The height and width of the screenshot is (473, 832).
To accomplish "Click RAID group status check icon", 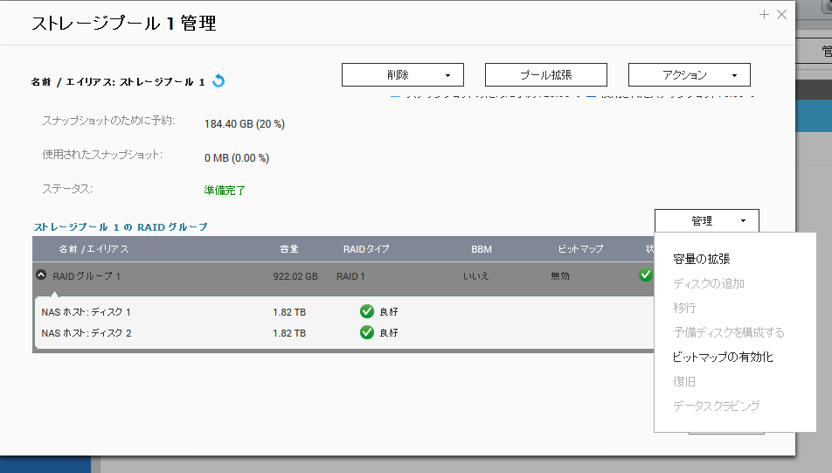I will coord(646,275).
